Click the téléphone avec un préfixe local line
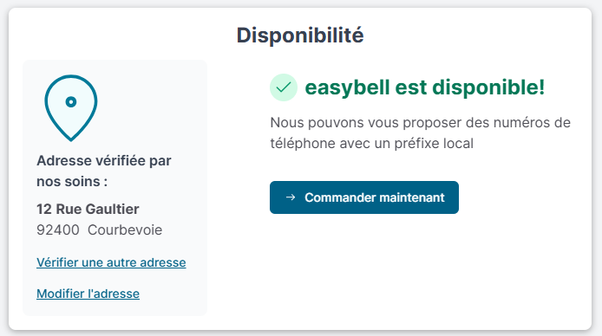This screenshot has width=602, height=336. pos(371,143)
